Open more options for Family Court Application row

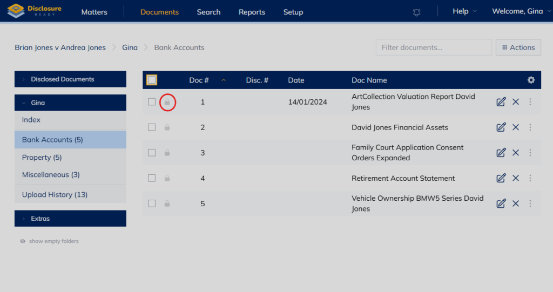[x=530, y=153]
